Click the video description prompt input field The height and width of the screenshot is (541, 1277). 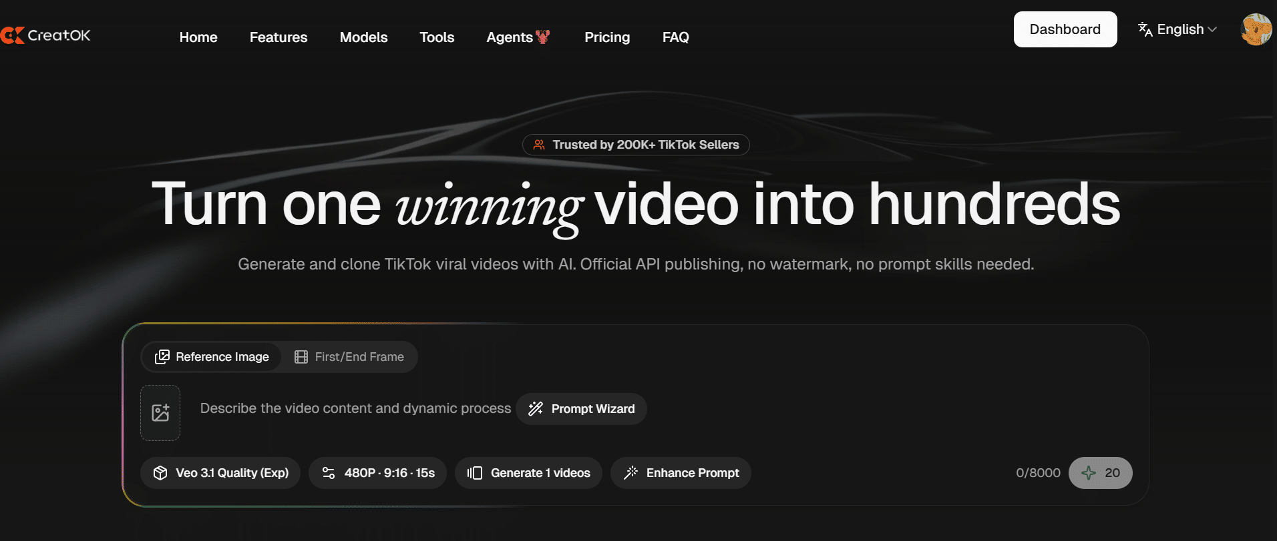355,408
